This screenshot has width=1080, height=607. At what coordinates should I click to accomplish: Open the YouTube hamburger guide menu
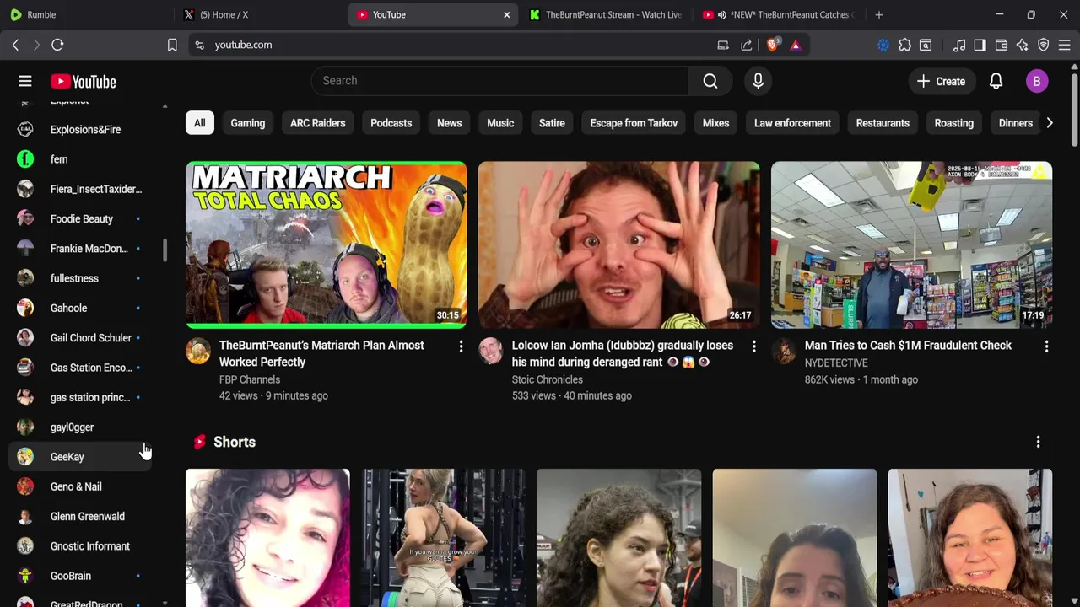[25, 81]
